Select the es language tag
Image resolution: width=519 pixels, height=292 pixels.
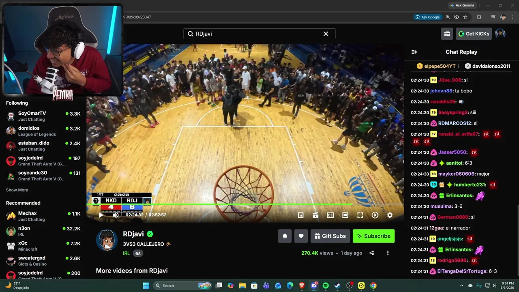point(138,253)
